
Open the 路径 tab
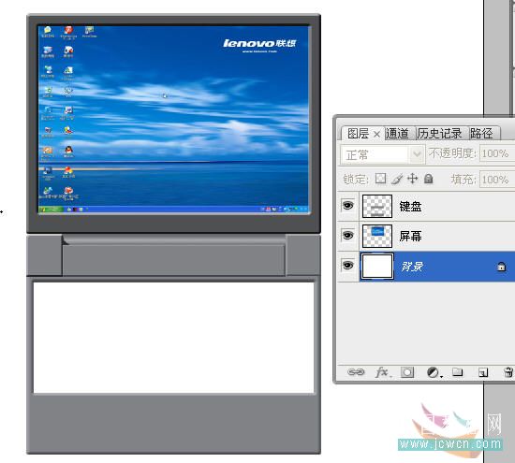pos(481,134)
